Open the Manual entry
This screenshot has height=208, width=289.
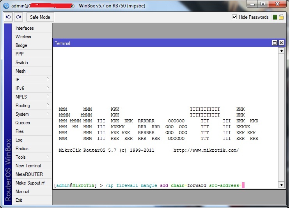click(x=32, y=192)
